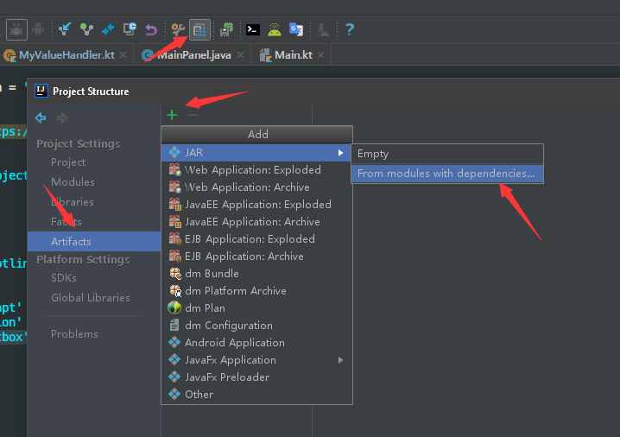Screen dimensions: 620x437
Task: Choose Android Application in Add menu
Action: point(256,343)
